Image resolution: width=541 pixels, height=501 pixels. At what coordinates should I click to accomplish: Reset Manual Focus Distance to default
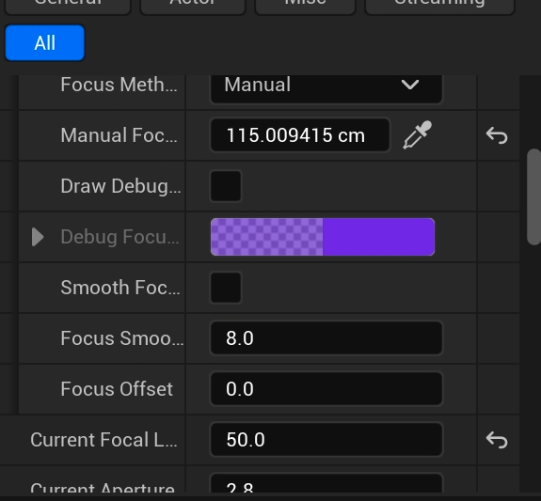[497, 135]
